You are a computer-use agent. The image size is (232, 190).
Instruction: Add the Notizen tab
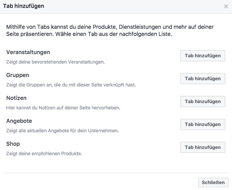[x=203, y=102]
